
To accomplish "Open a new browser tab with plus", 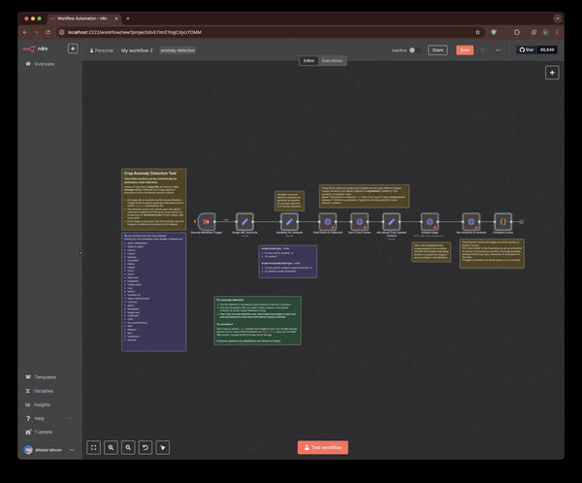I will tap(128, 18).
